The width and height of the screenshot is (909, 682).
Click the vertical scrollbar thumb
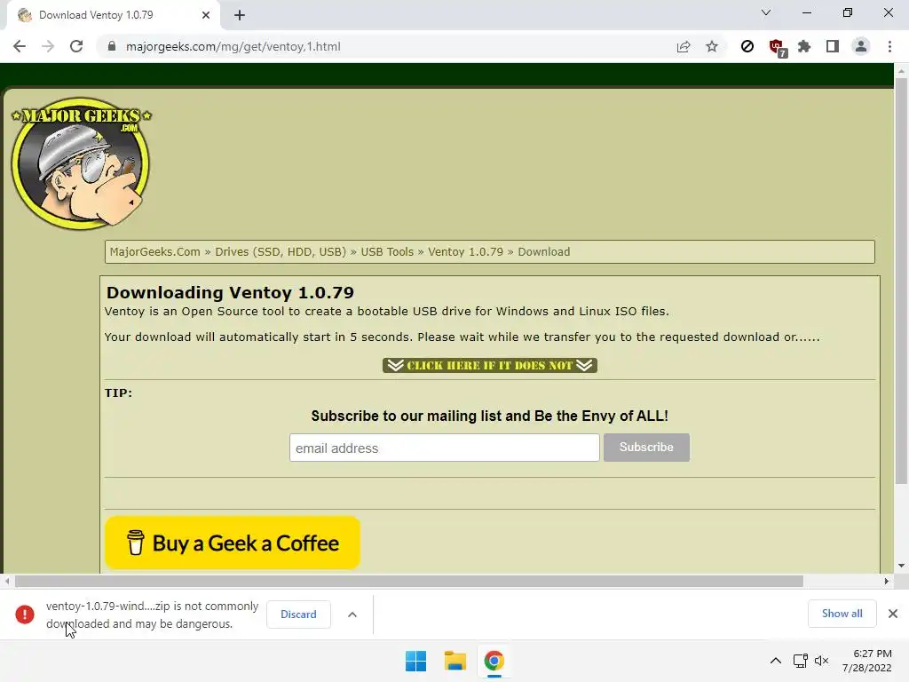tap(901, 281)
